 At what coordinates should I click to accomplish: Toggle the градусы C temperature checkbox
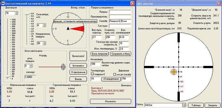92,74
